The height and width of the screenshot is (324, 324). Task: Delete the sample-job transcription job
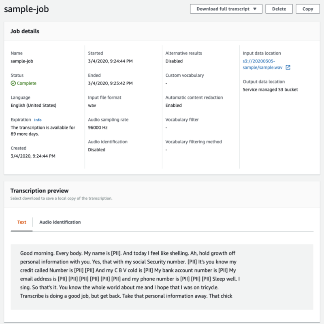coord(279,9)
